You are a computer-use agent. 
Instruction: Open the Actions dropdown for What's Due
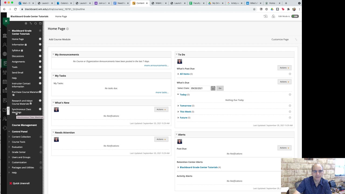(x=284, y=82)
